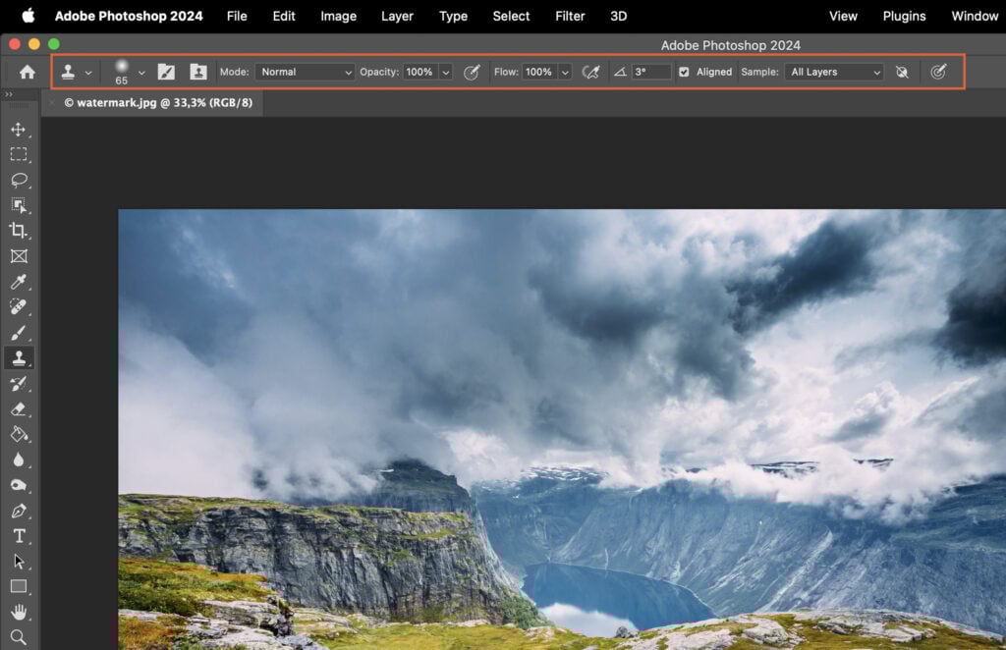Enable airbrush-style build-up effects

tap(590, 72)
